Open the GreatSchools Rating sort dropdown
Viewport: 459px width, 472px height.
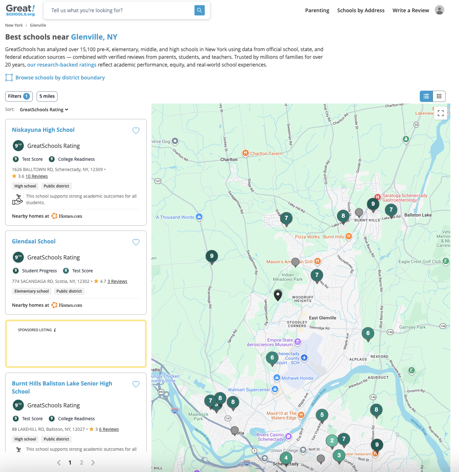tap(44, 110)
